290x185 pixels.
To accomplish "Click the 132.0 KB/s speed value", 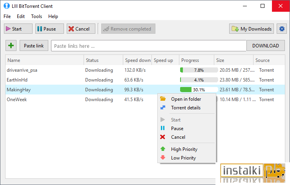I will (135, 70).
